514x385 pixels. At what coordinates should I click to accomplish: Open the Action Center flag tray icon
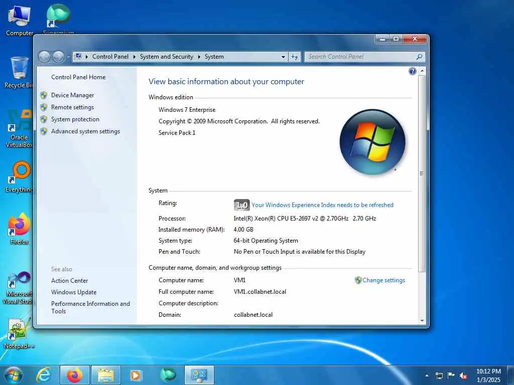point(451,375)
